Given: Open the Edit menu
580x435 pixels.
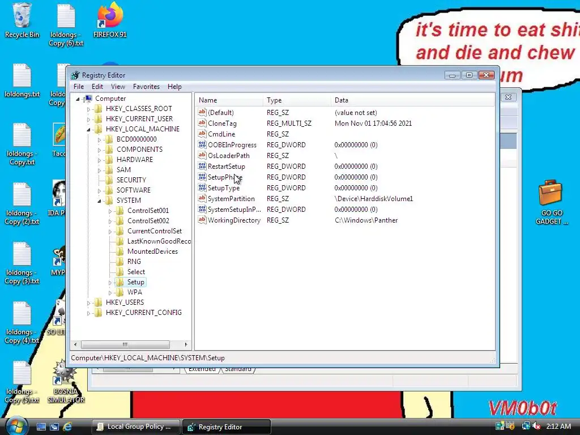Looking at the screenshot, I should point(97,87).
